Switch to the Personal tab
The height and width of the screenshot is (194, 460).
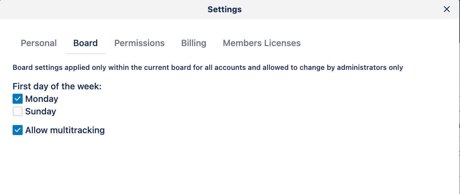[38, 43]
